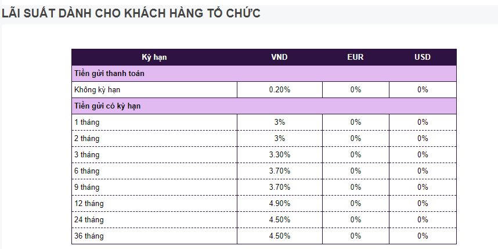Click the EUR rate cell for Không kỳ hạn
Viewport: 498px width, 249px height.
[355, 90]
